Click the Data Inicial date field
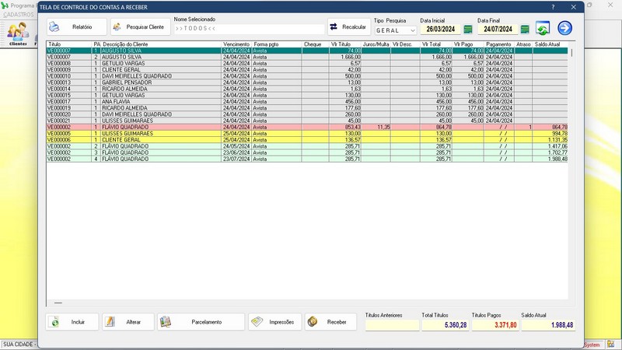Image resolution: width=622 pixels, height=350 pixels. click(x=440, y=30)
